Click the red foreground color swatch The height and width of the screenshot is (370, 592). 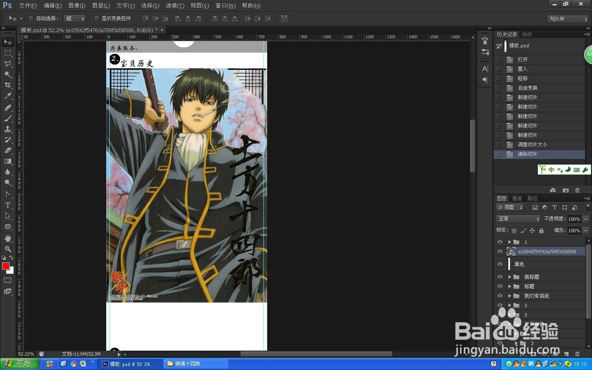(x=5, y=266)
